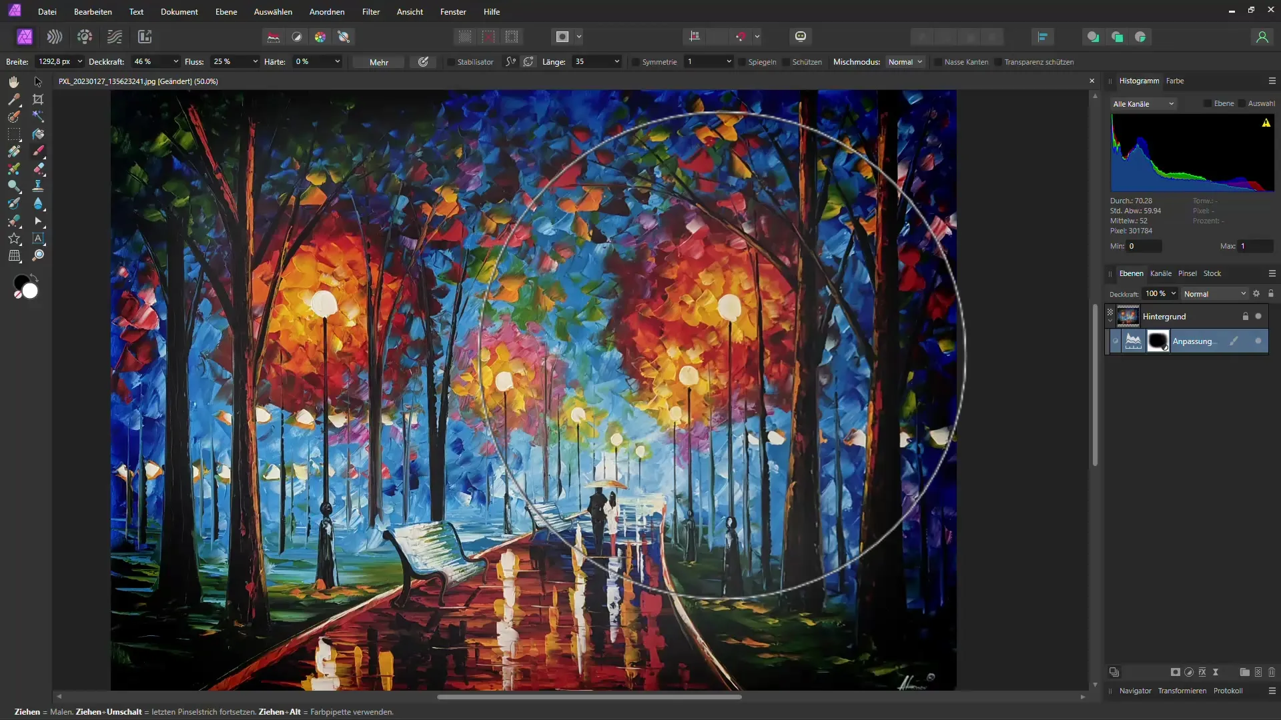Viewport: 1281px width, 720px height.
Task: Open the Länge 35 dropdown
Action: click(616, 61)
